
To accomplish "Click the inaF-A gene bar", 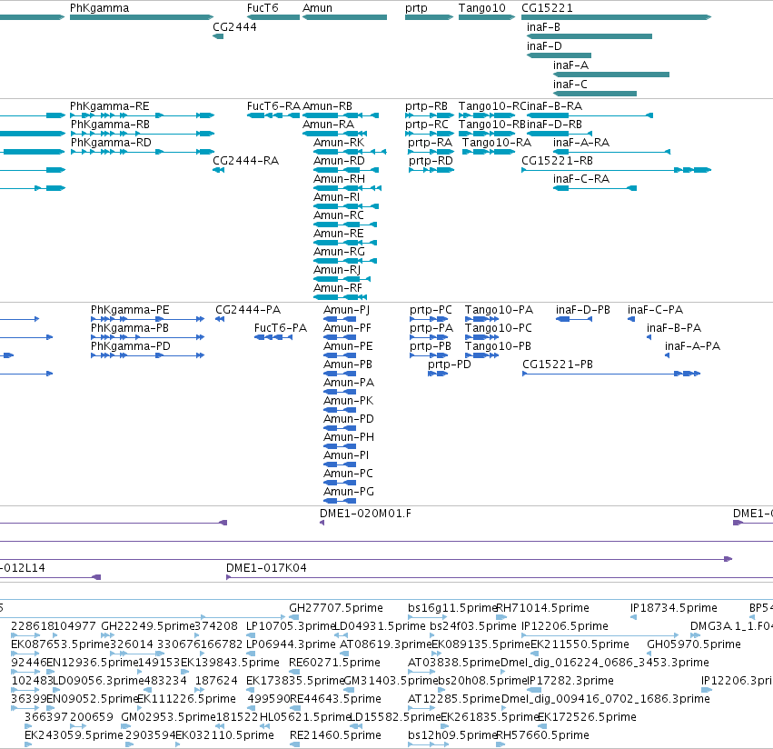I will 611,75.
